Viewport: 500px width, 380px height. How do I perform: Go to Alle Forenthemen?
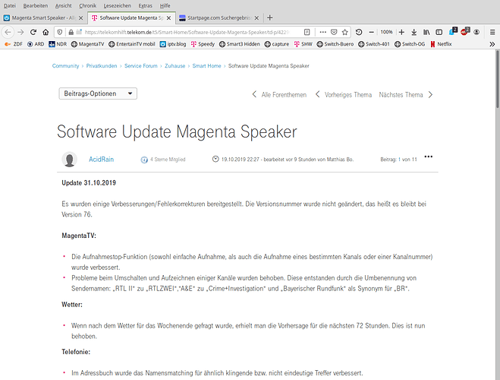pos(279,95)
